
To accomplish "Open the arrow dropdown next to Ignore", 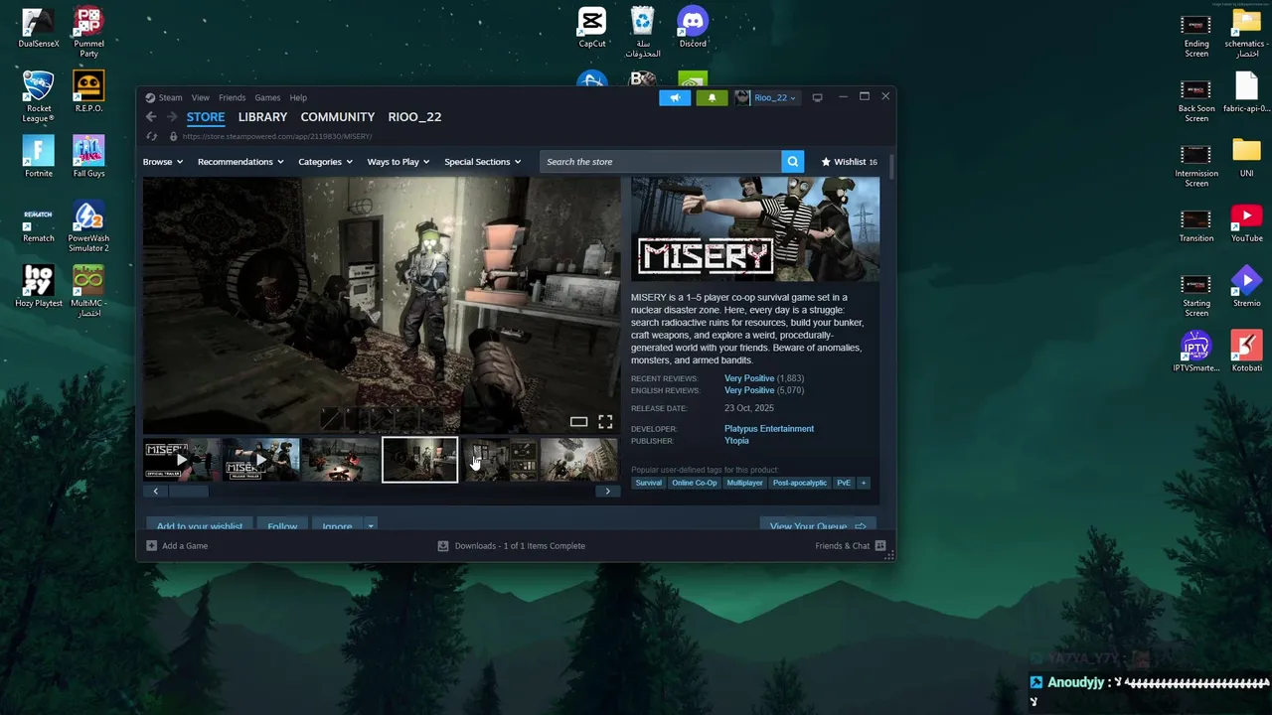I will (371, 526).
